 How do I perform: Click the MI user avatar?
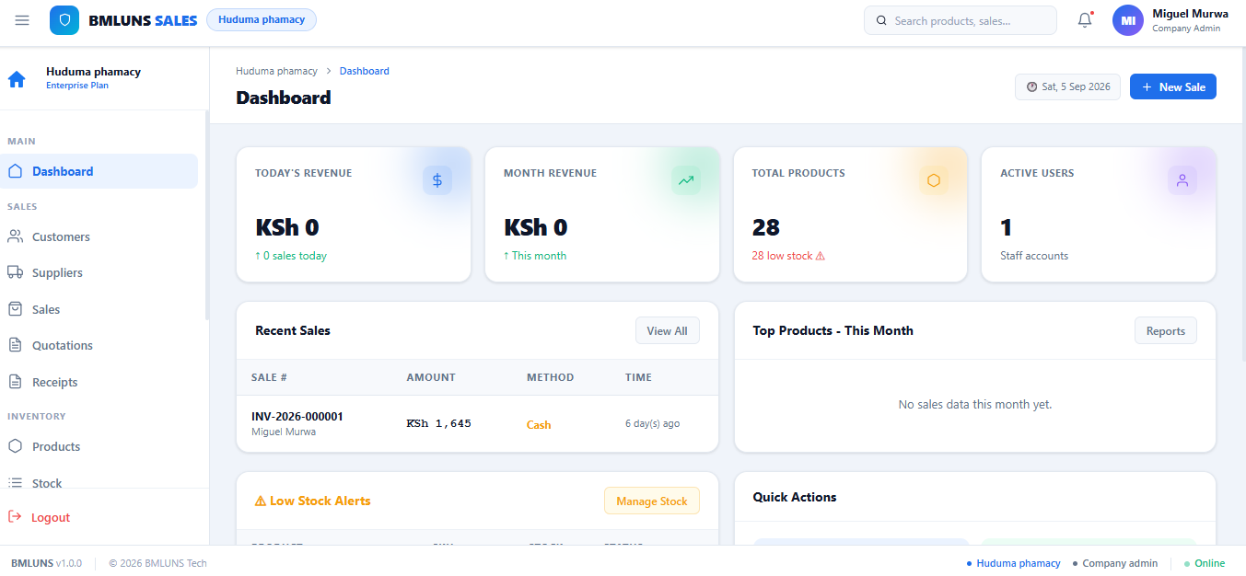coord(1128,20)
